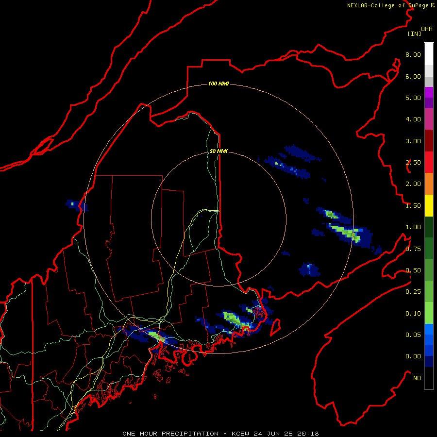
Task: Click the 2.00 legend value
Action: (413, 184)
